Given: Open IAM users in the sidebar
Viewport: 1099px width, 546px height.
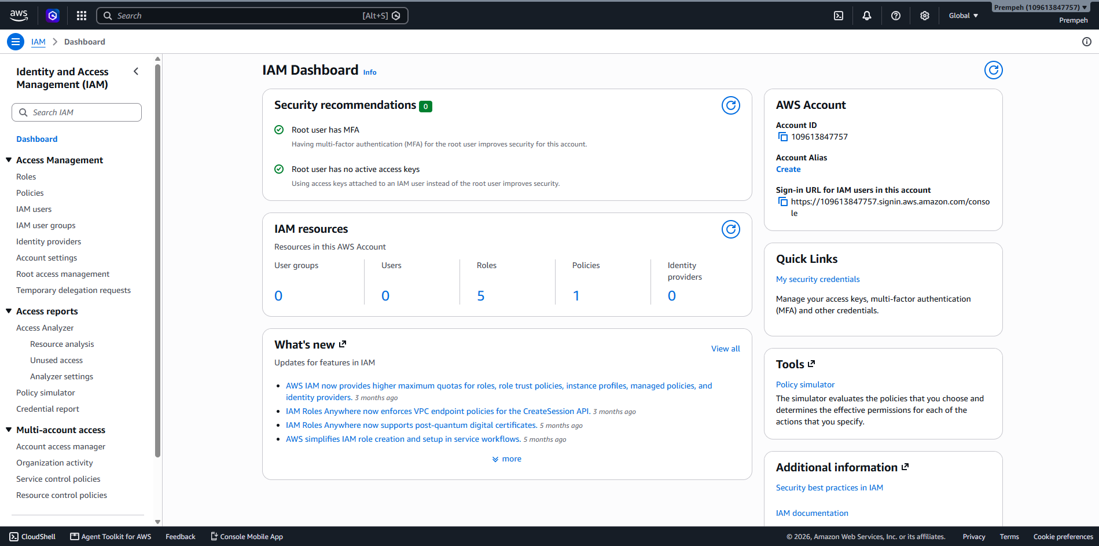Looking at the screenshot, I should coord(34,209).
